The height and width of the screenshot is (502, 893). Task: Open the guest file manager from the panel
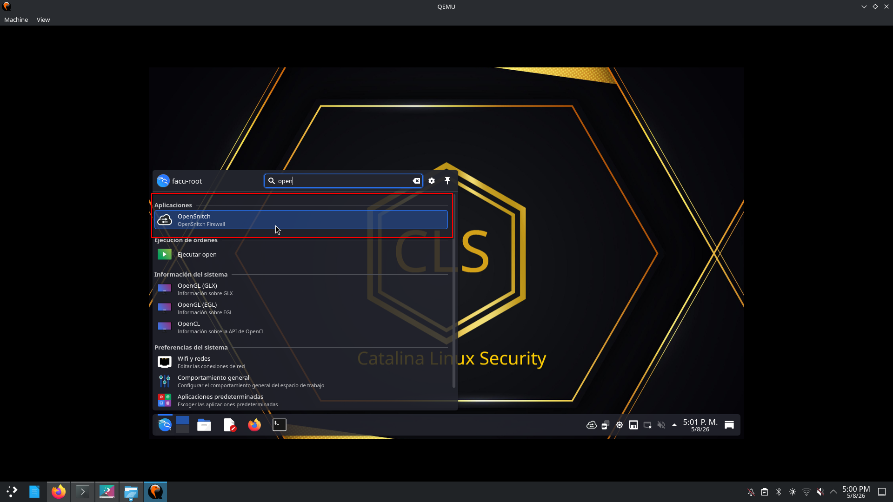coord(204,425)
